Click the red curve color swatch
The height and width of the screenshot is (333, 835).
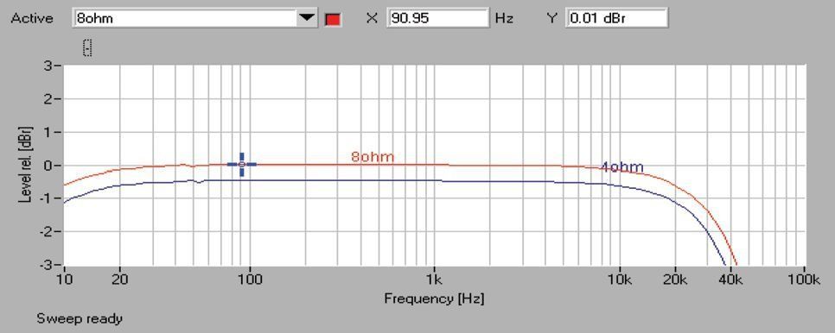pos(333,20)
